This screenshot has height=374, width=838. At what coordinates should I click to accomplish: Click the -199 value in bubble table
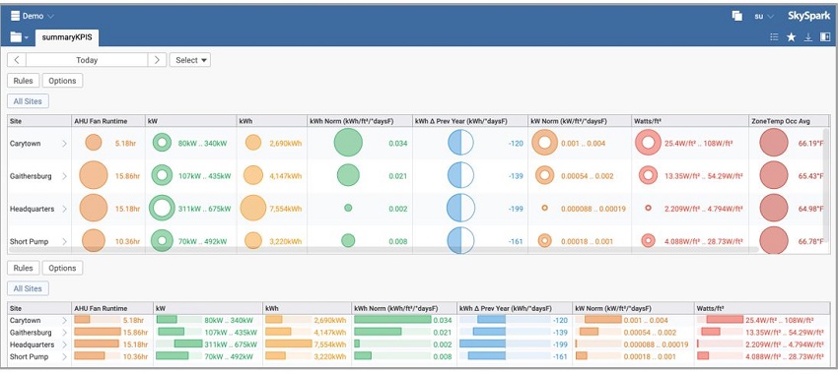pyautogui.click(x=516, y=209)
